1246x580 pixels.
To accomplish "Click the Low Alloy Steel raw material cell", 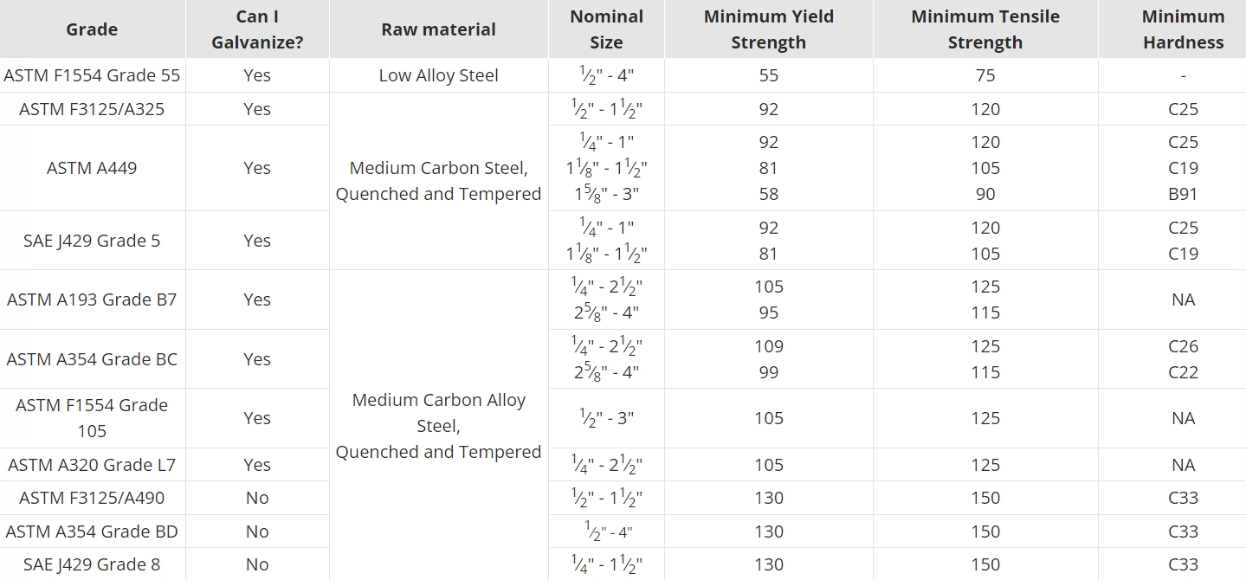I will pyautogui.click(x=438, y=75).
